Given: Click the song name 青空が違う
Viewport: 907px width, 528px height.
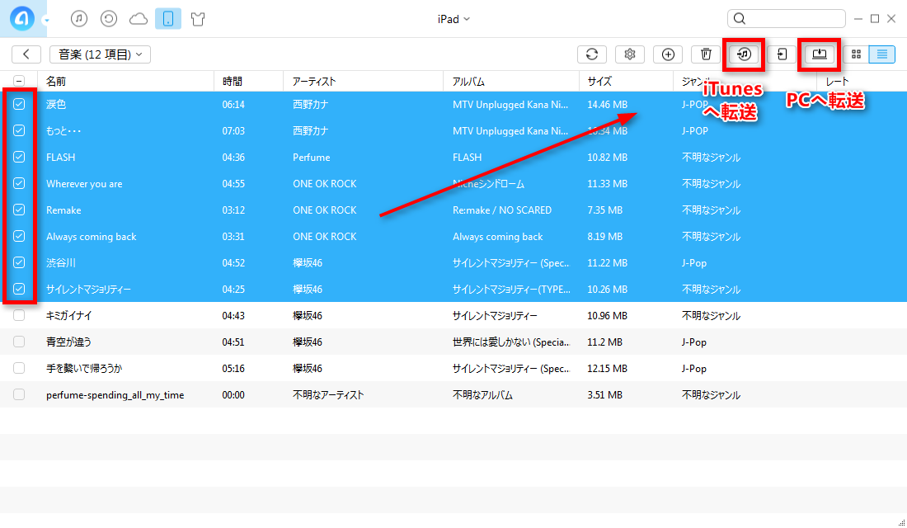Looking at the screenshot, I should click(68, 342).
